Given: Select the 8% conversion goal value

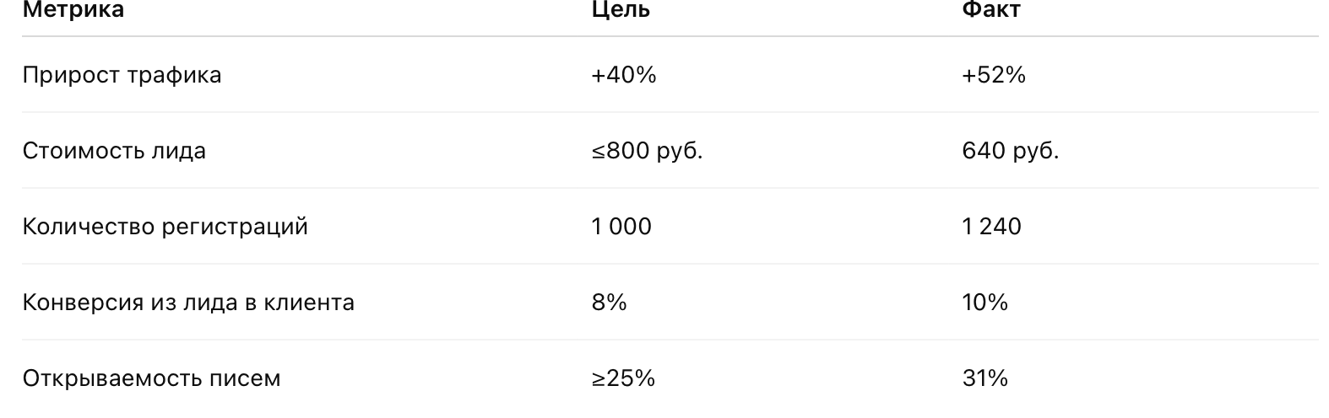Looking at the screenshot, I should click(x=609, y=303).
